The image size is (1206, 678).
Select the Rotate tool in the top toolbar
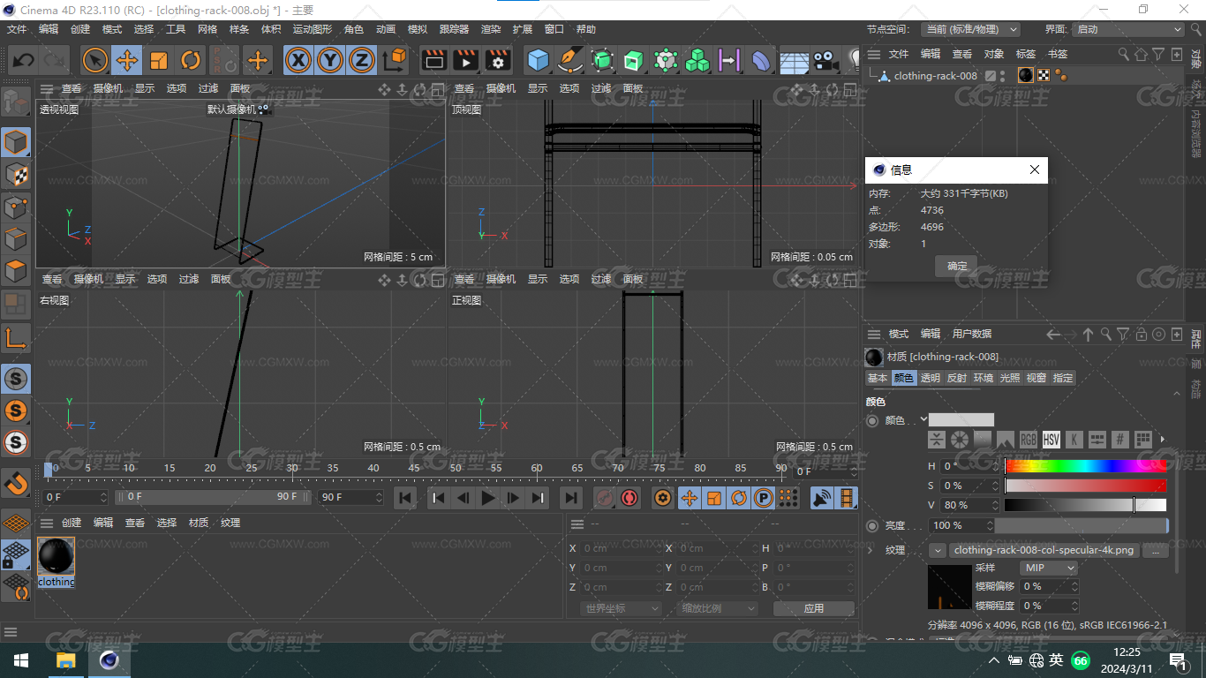coord(191,60)
